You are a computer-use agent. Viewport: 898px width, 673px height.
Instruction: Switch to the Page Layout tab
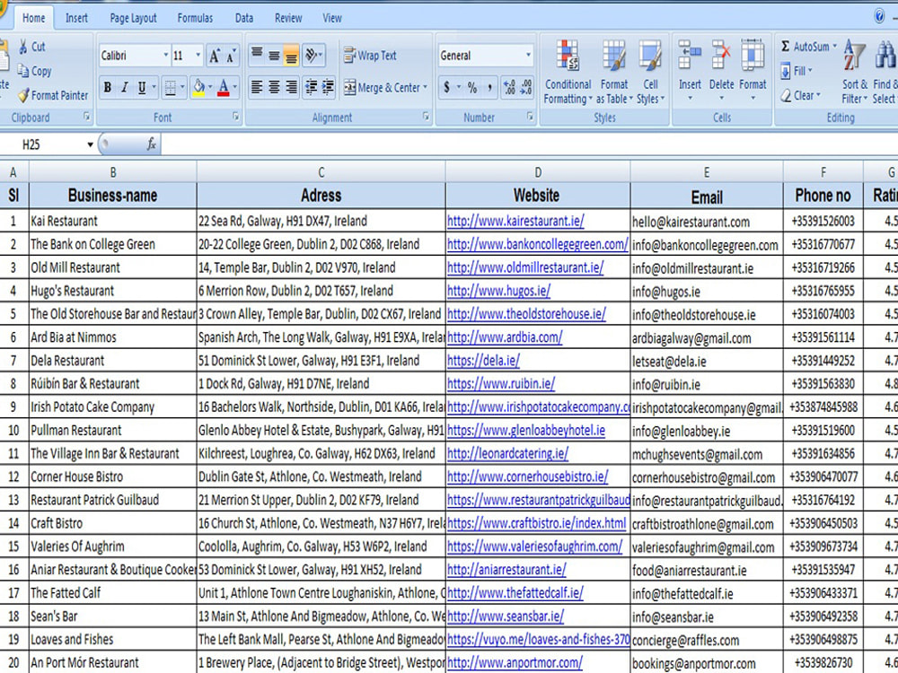coord(133,18)
